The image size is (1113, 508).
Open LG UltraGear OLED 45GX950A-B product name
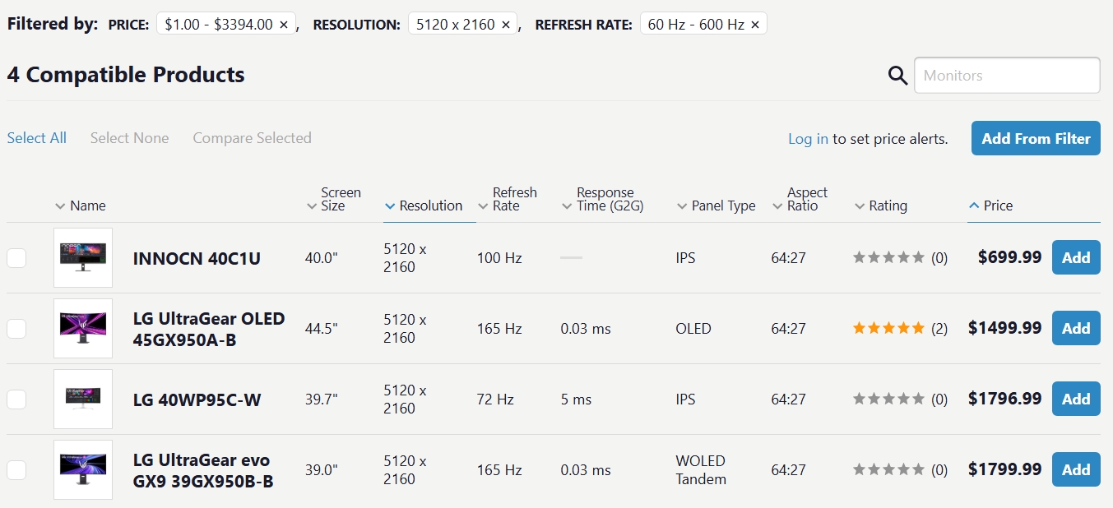(x=209, y=329)
